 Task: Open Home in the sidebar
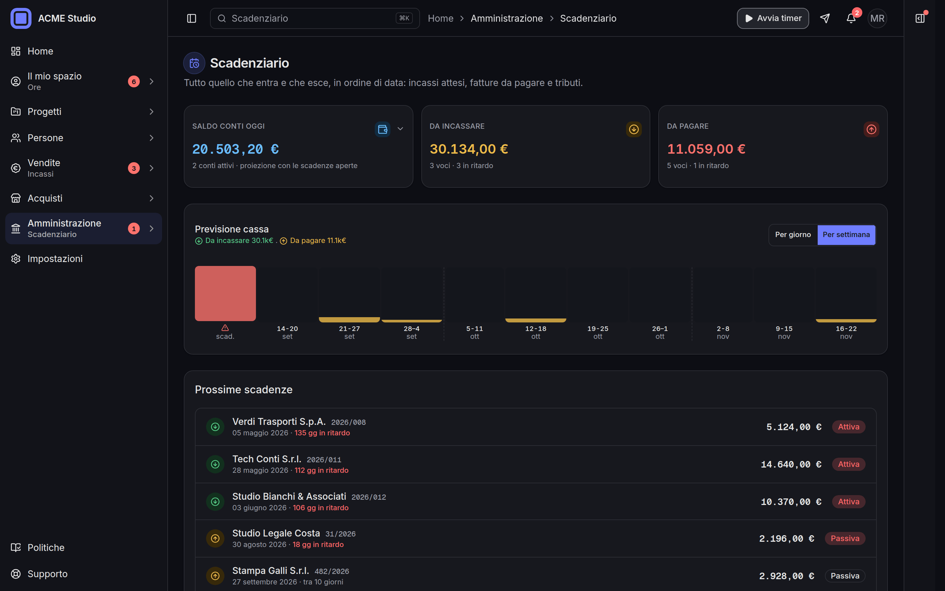(x=84, y=51)
